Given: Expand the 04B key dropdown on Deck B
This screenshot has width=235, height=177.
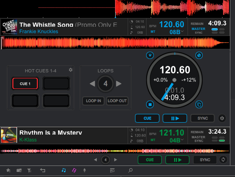Looking at the screenshot, I should coord(182,140).
